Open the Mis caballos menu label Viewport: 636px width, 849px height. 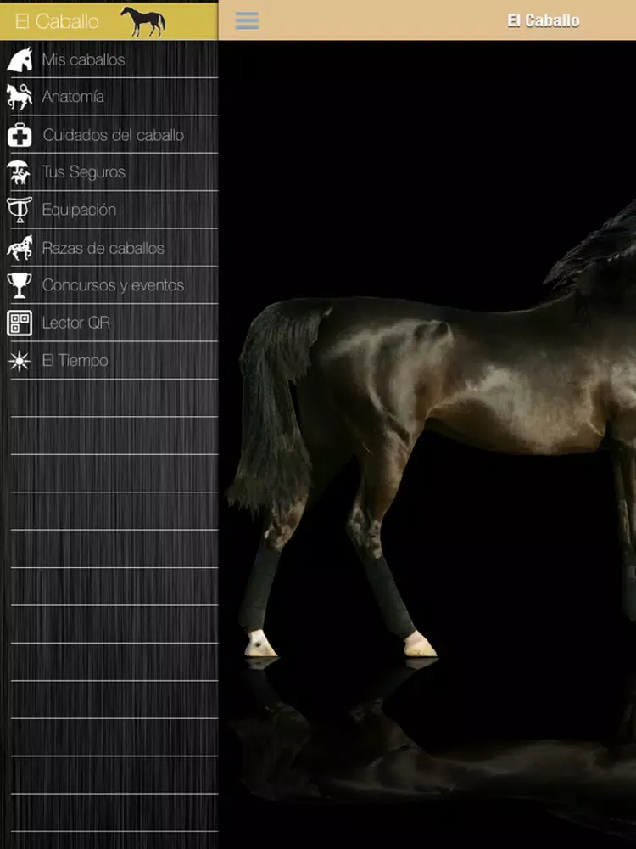pyautogui.click(x=83, y=59)
